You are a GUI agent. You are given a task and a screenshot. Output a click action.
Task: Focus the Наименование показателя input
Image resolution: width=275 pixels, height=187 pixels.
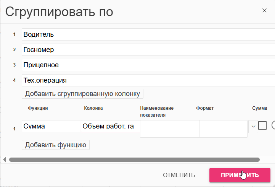point(169,129)
